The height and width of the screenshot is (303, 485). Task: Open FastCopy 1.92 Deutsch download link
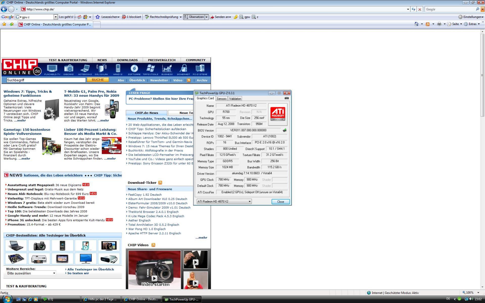[145, 195]
